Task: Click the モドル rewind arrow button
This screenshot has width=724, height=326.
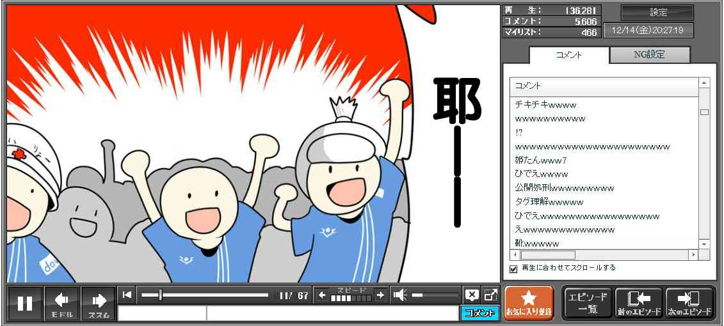Action: point(62,303)
